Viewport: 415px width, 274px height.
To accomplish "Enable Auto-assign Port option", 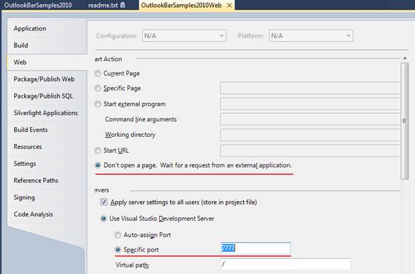I will coord(119,235).
